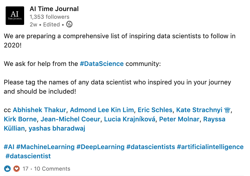Click the red heart love reaction icon
This screenshot has height=176, width=250.
coord(16,169)
